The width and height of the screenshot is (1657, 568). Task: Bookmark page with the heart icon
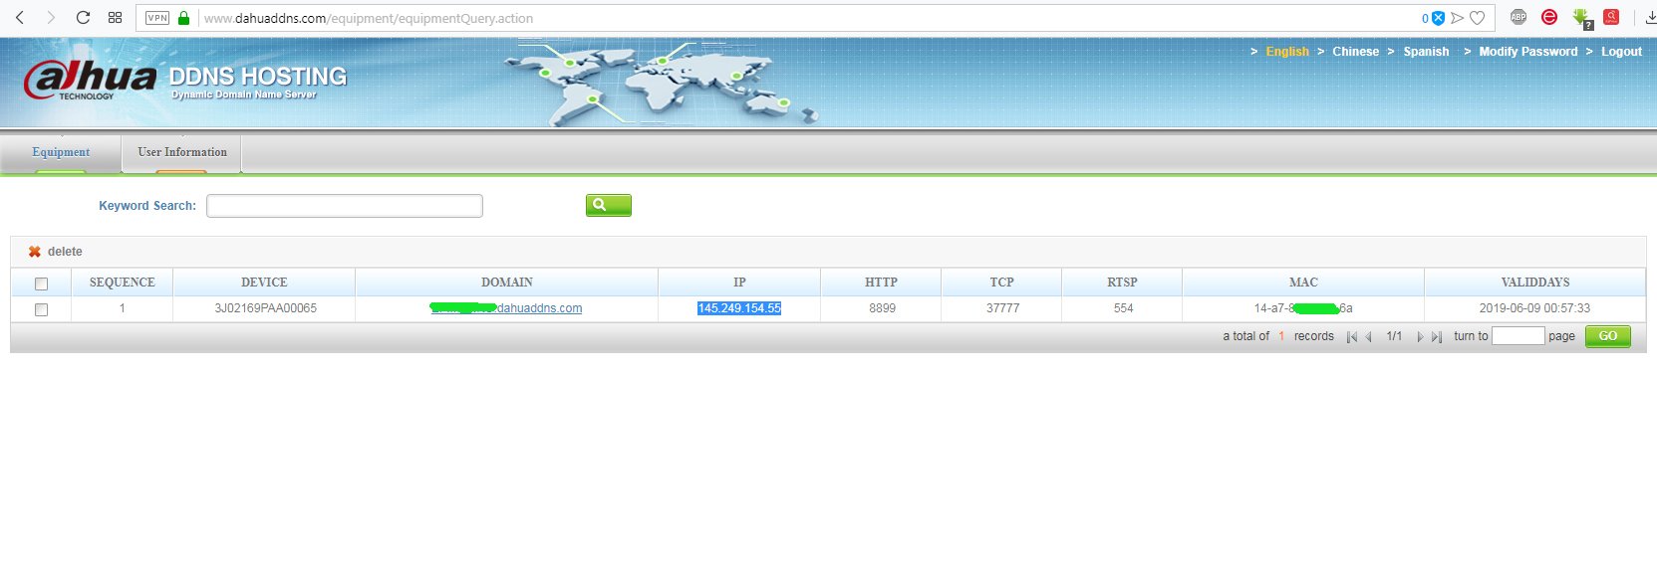click(x=1478, y=18)
